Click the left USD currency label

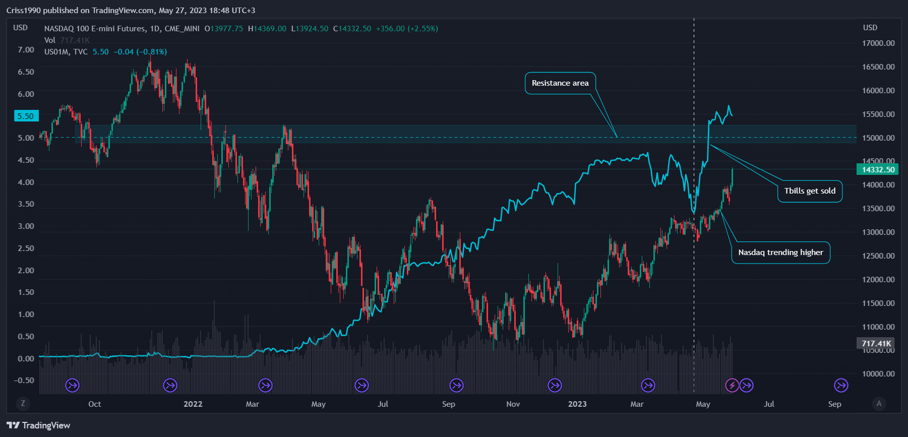[20, 28]
